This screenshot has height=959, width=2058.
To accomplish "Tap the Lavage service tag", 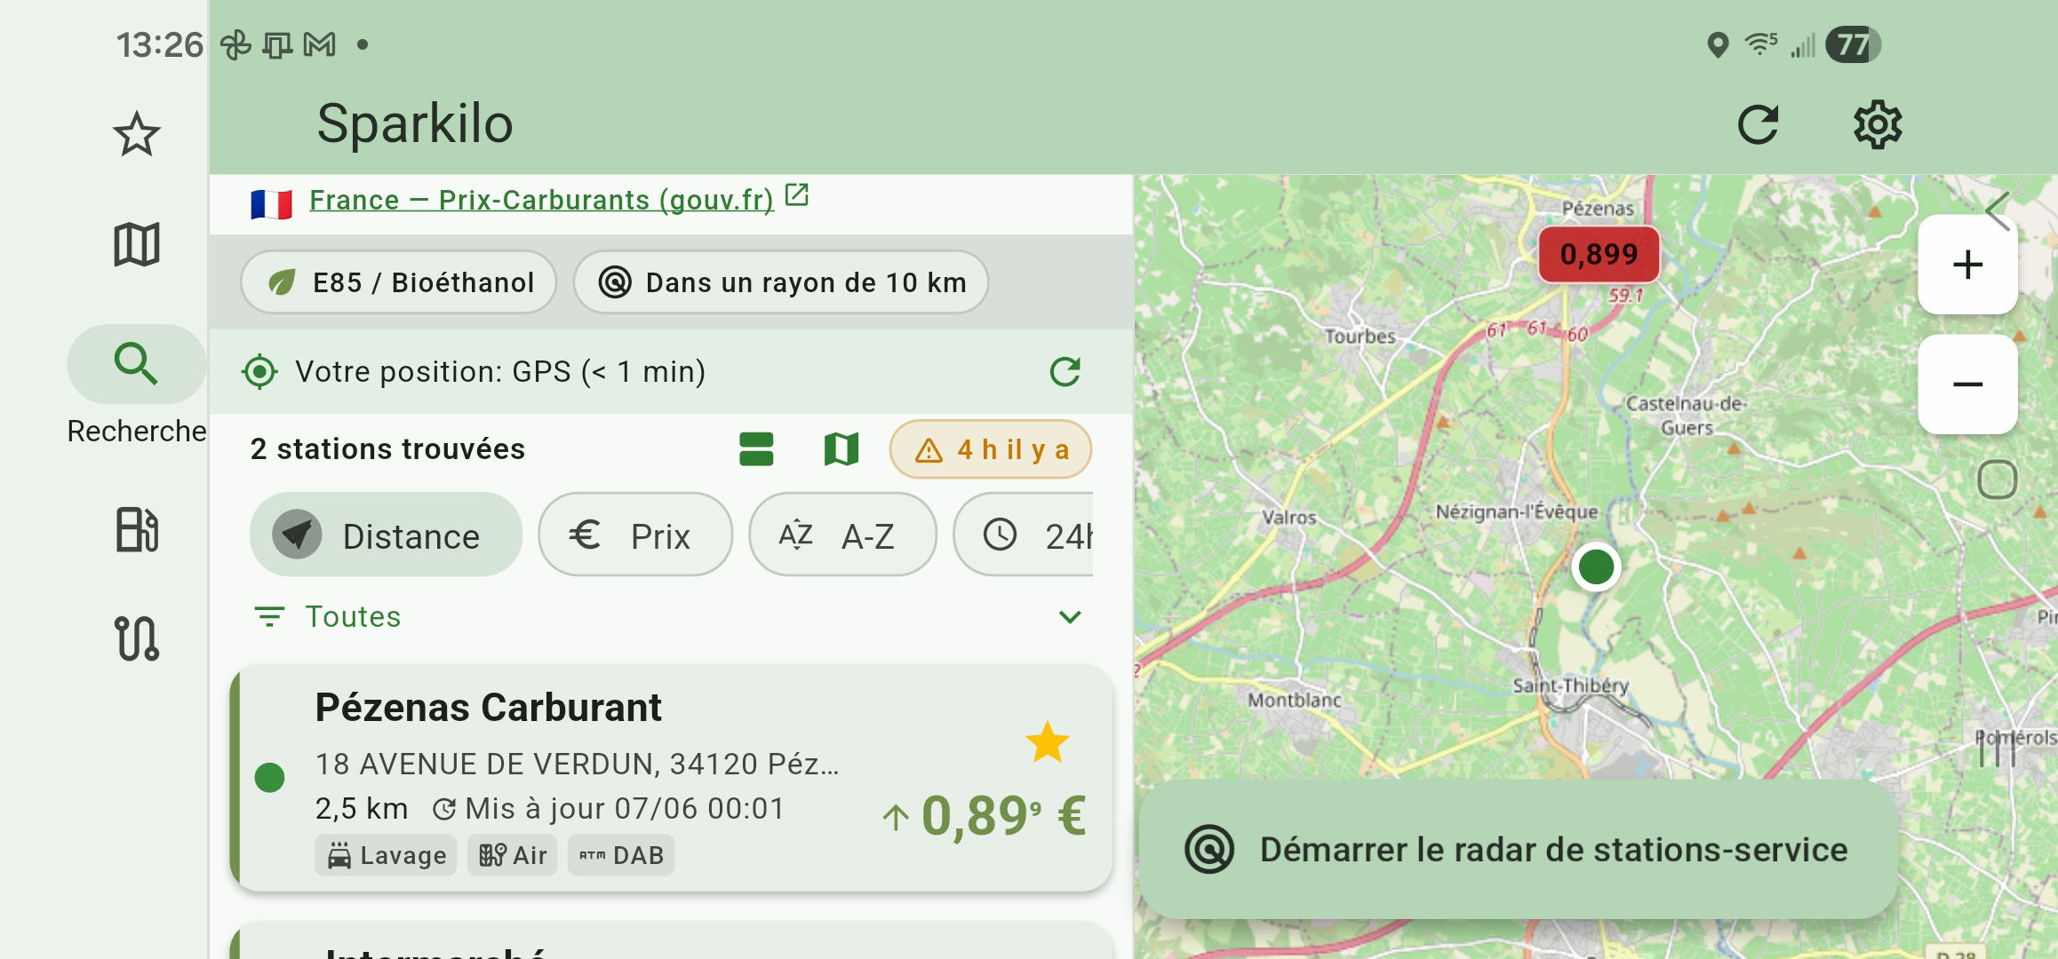I will click(x=386, y=855).
